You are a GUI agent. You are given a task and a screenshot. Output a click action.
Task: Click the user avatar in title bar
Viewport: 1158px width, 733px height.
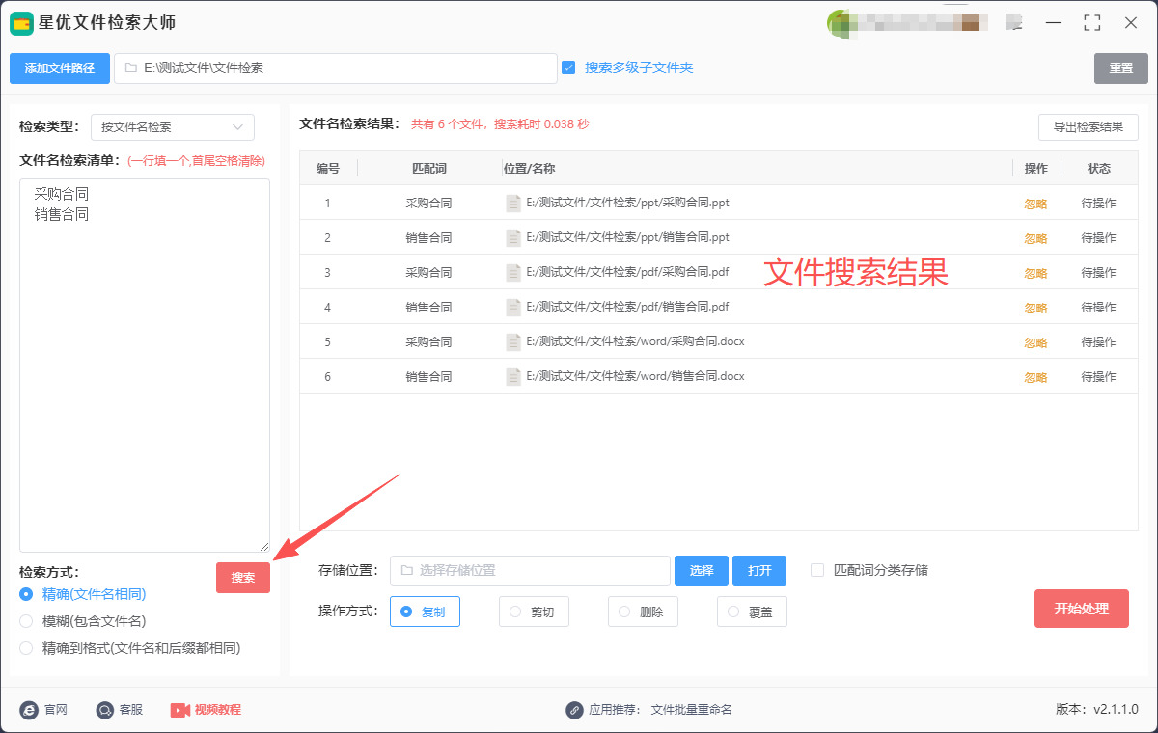tap(840, 23)
